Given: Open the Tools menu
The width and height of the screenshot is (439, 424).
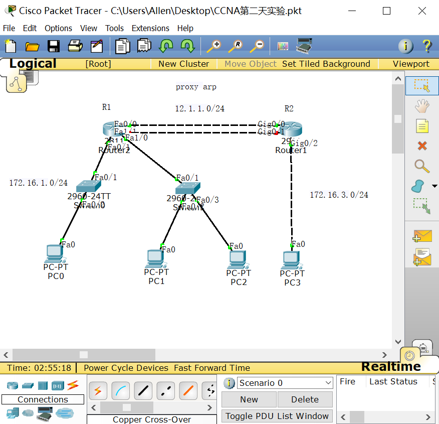Looking at the screenshot, I should [x=114, y=28].
